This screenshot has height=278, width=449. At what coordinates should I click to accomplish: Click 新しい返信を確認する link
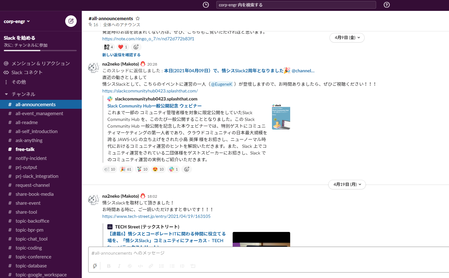coord(121,55)
